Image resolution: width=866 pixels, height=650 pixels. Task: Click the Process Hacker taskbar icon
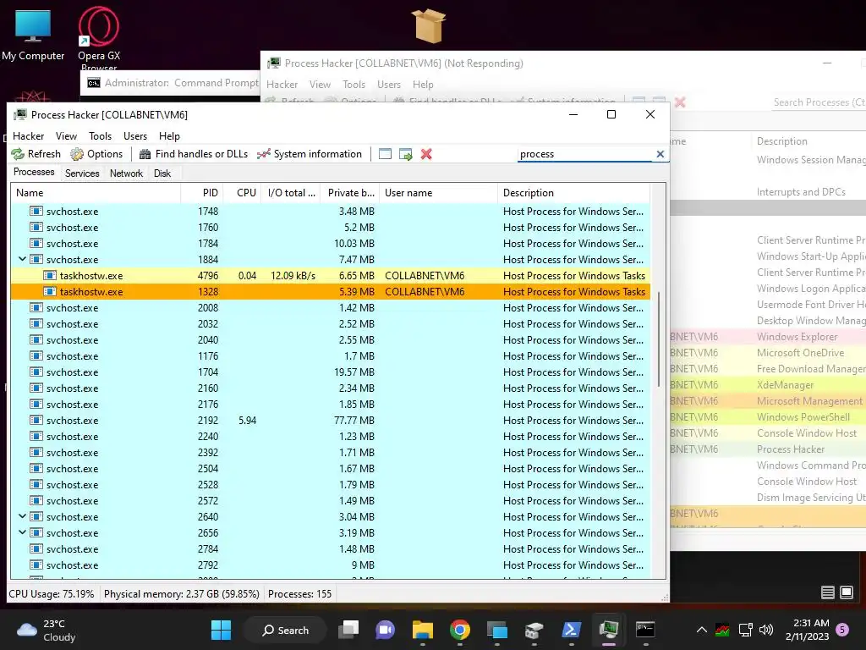[x=608, y=630]
